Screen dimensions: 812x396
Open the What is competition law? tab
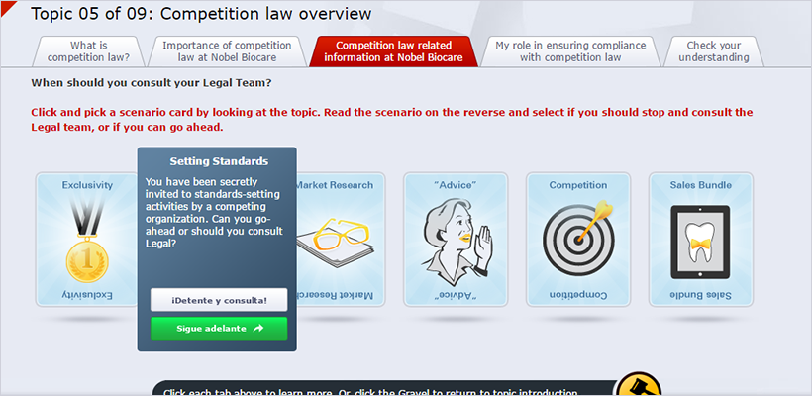pyautogui.click(x=89, y=51)
